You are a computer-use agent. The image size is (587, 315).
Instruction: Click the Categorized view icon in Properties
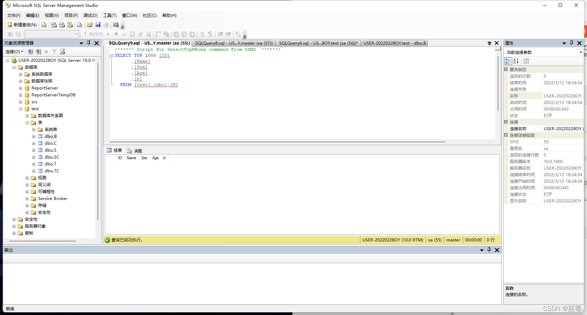pos(508,61)
